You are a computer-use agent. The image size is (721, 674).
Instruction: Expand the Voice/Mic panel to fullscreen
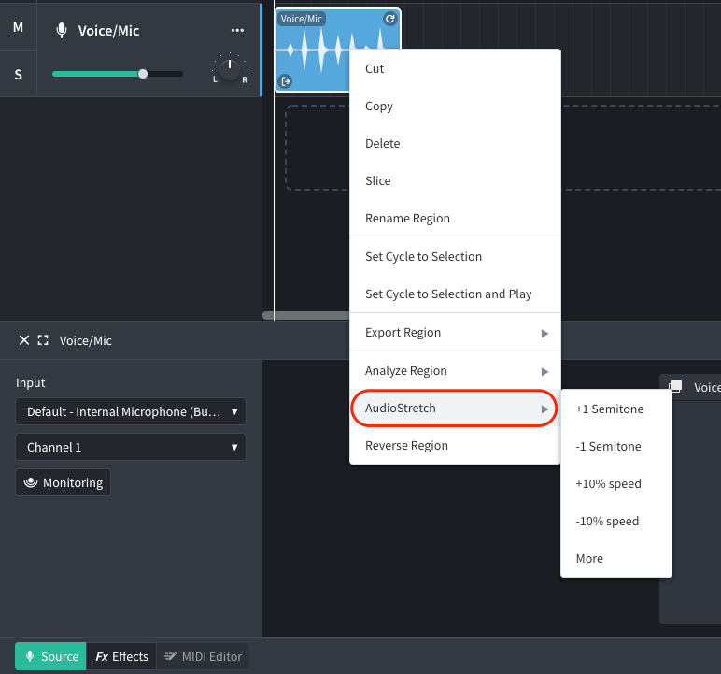[43, 340]
